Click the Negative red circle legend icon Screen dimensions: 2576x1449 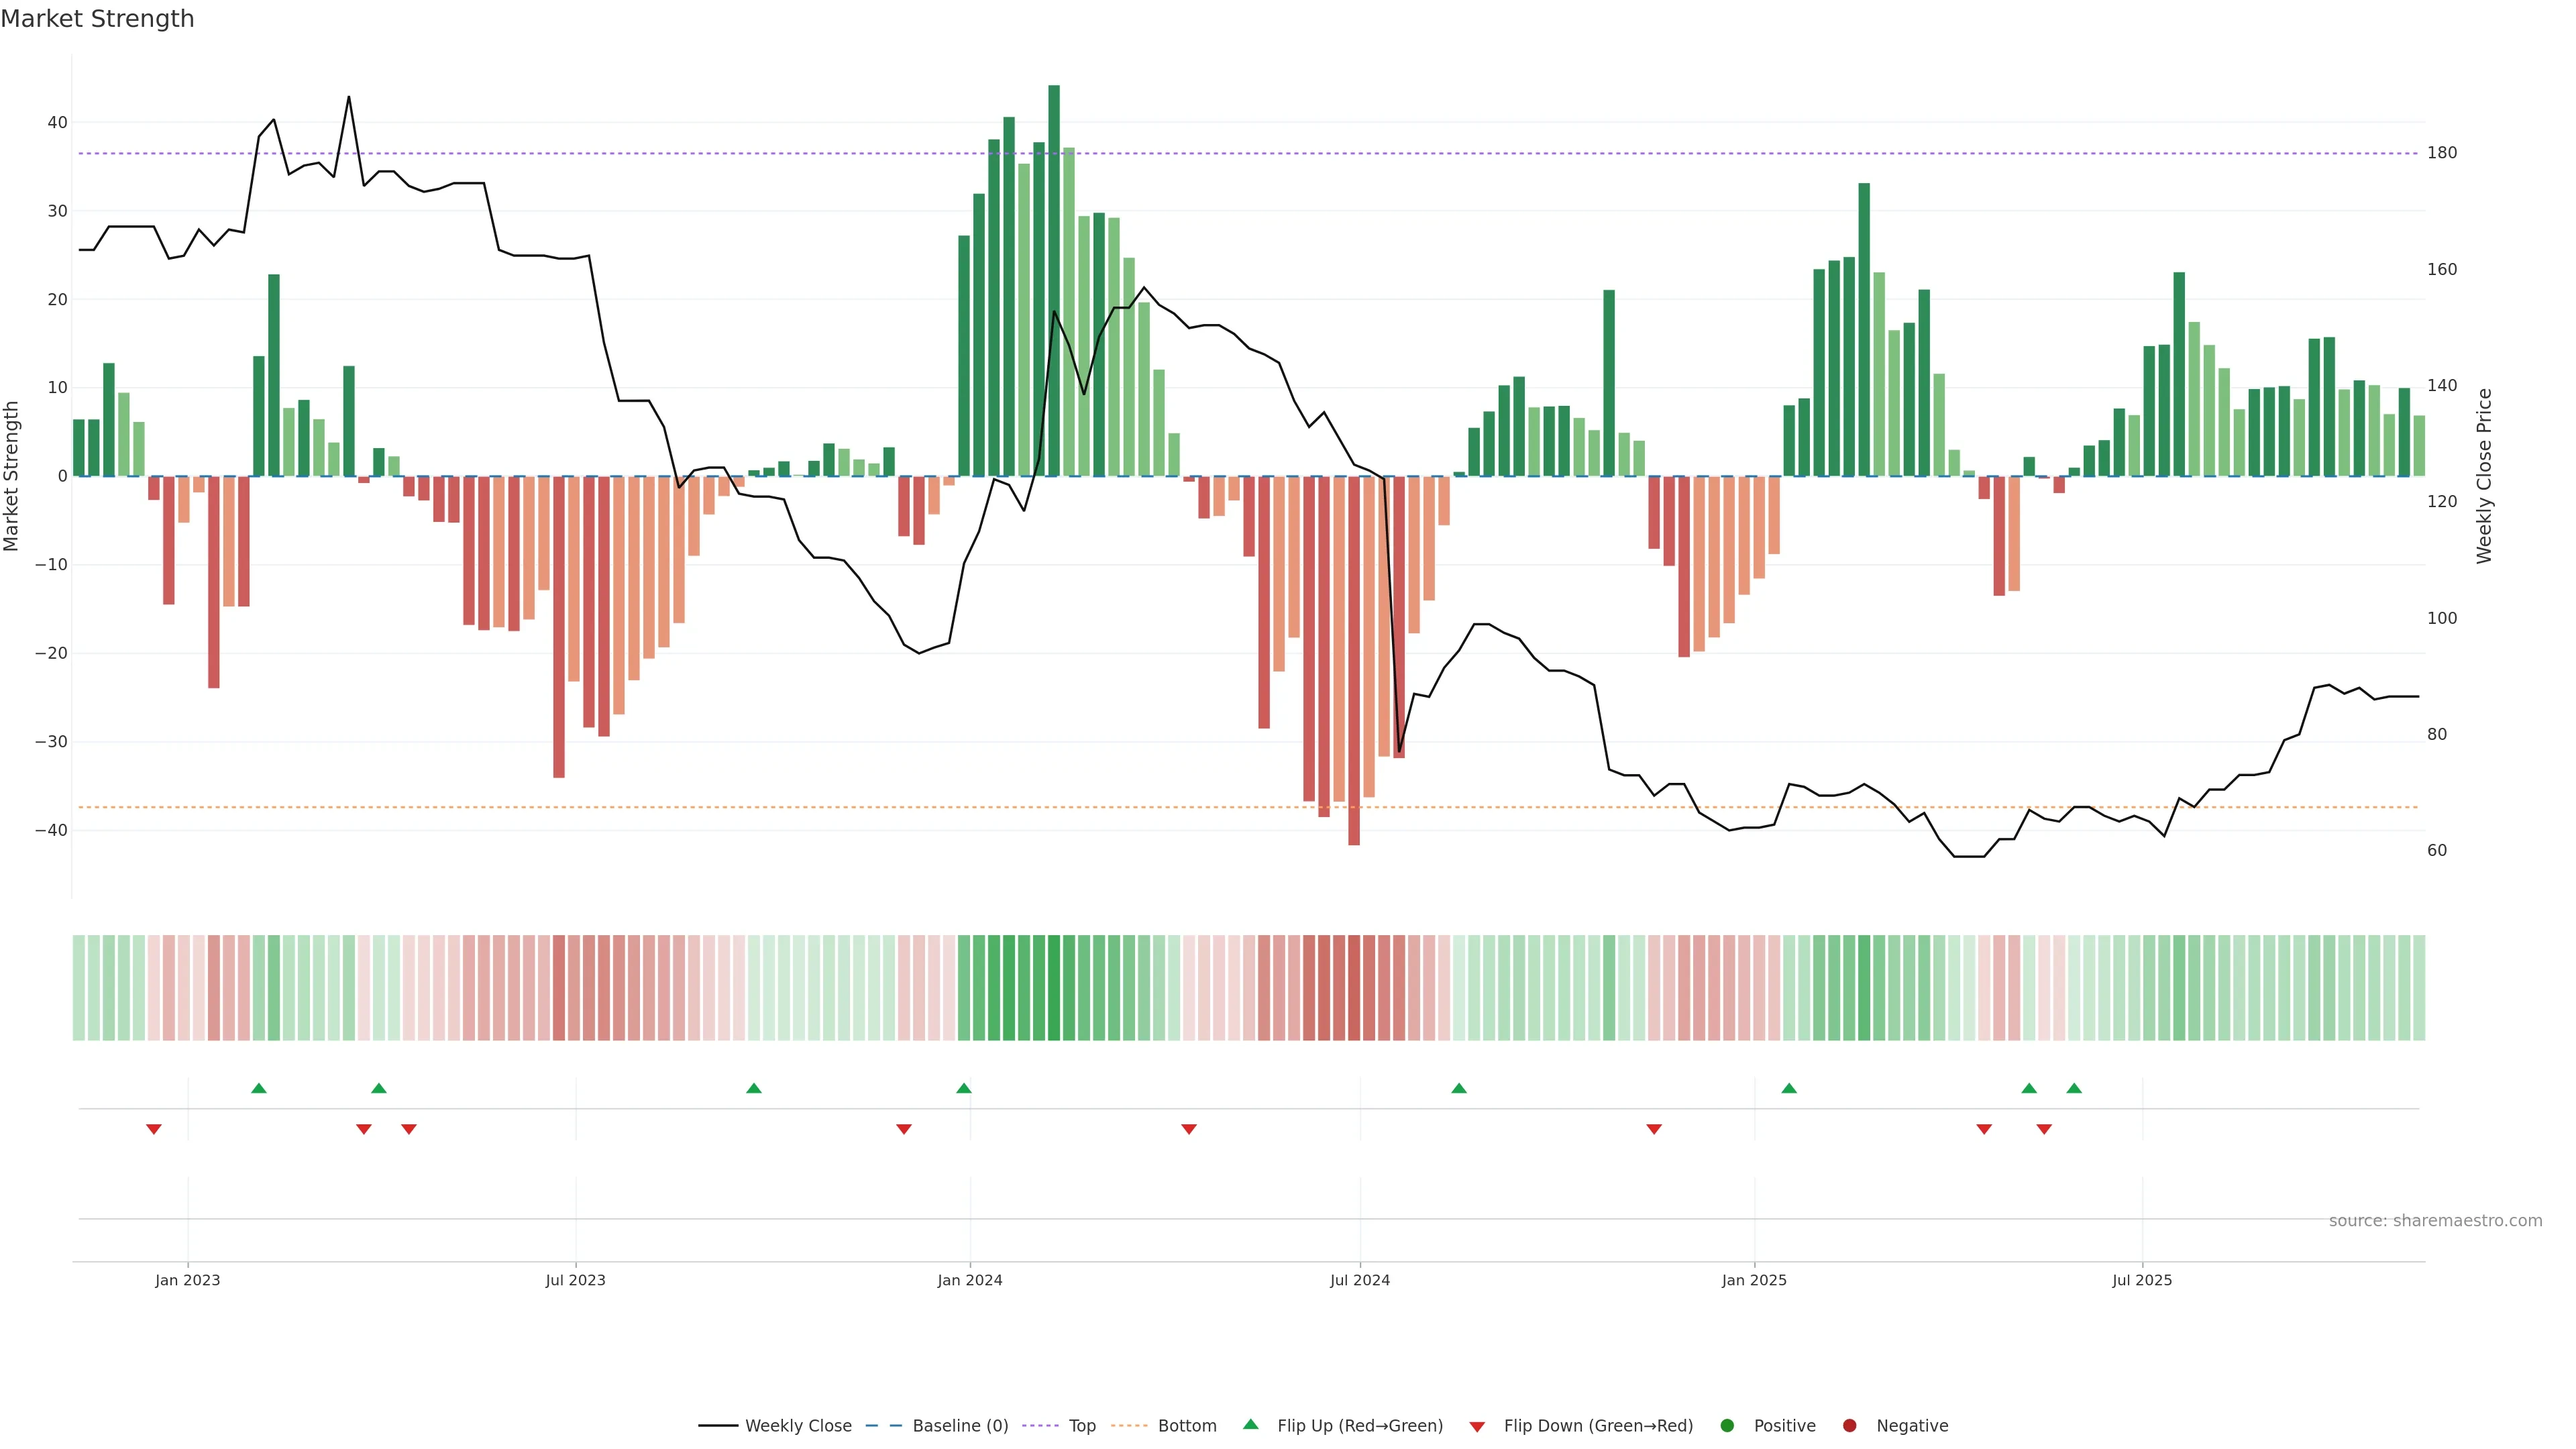pos(1849,1426)
